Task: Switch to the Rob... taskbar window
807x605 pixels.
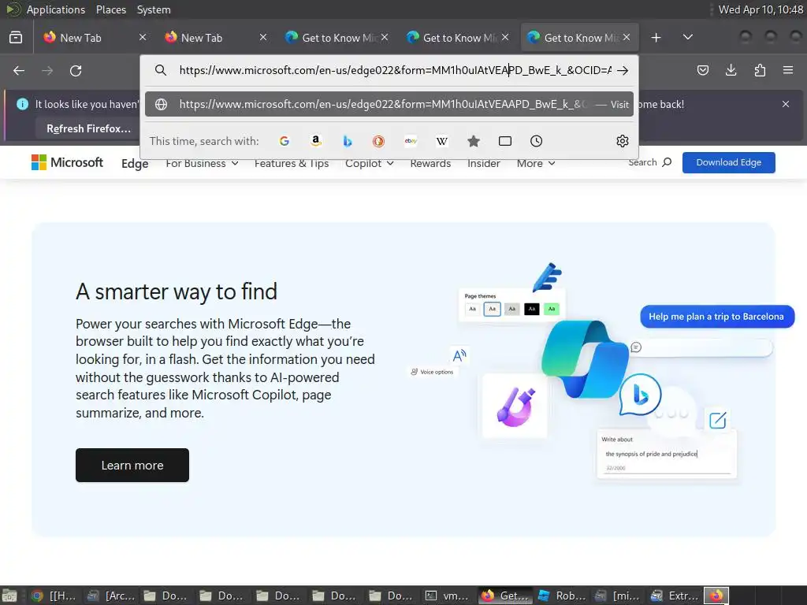Action: point(561,596)
